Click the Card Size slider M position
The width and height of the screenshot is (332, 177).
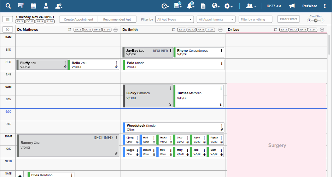[x=316, y=20]
